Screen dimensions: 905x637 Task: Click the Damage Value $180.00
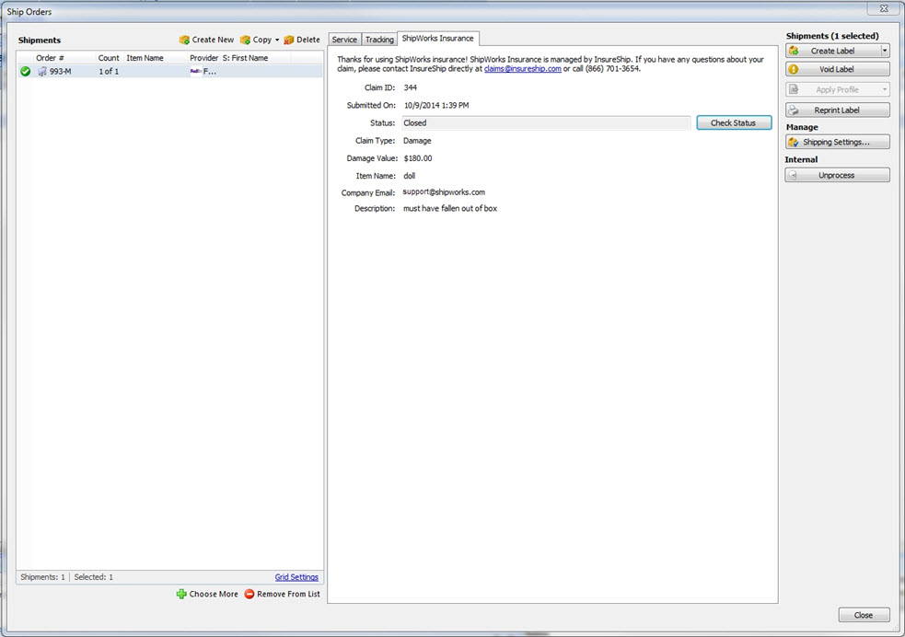pos(418,158)
